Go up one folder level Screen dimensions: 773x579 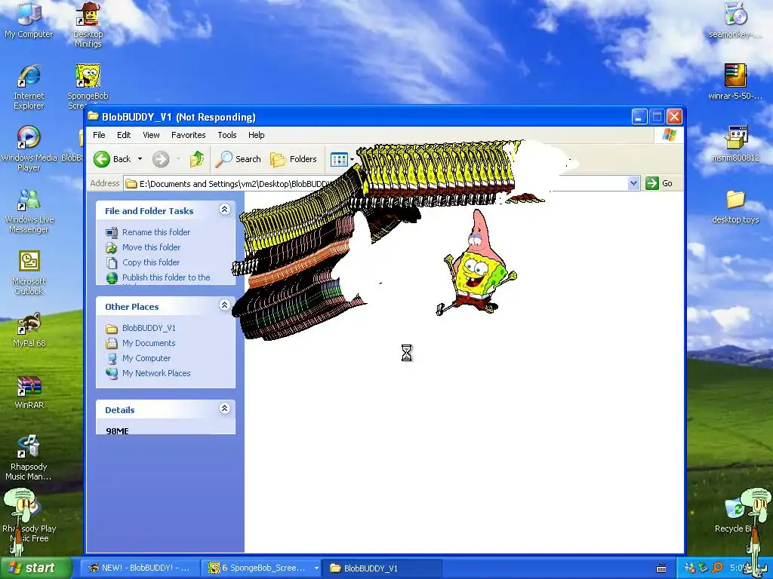197,159
